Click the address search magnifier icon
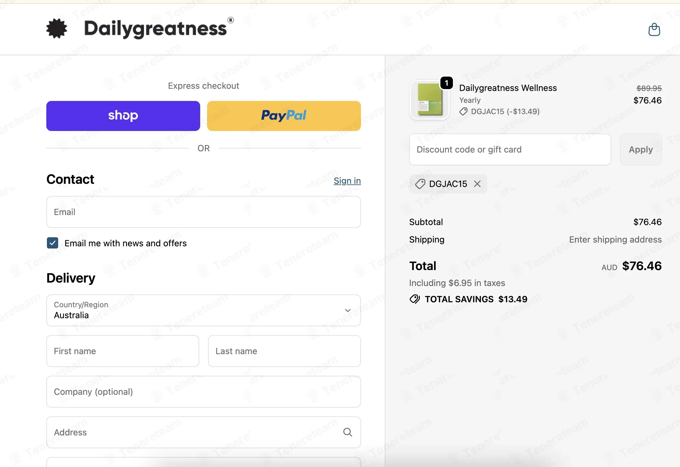Image resolution: width=680 pixels, height=467 pixels. point(348,432)
